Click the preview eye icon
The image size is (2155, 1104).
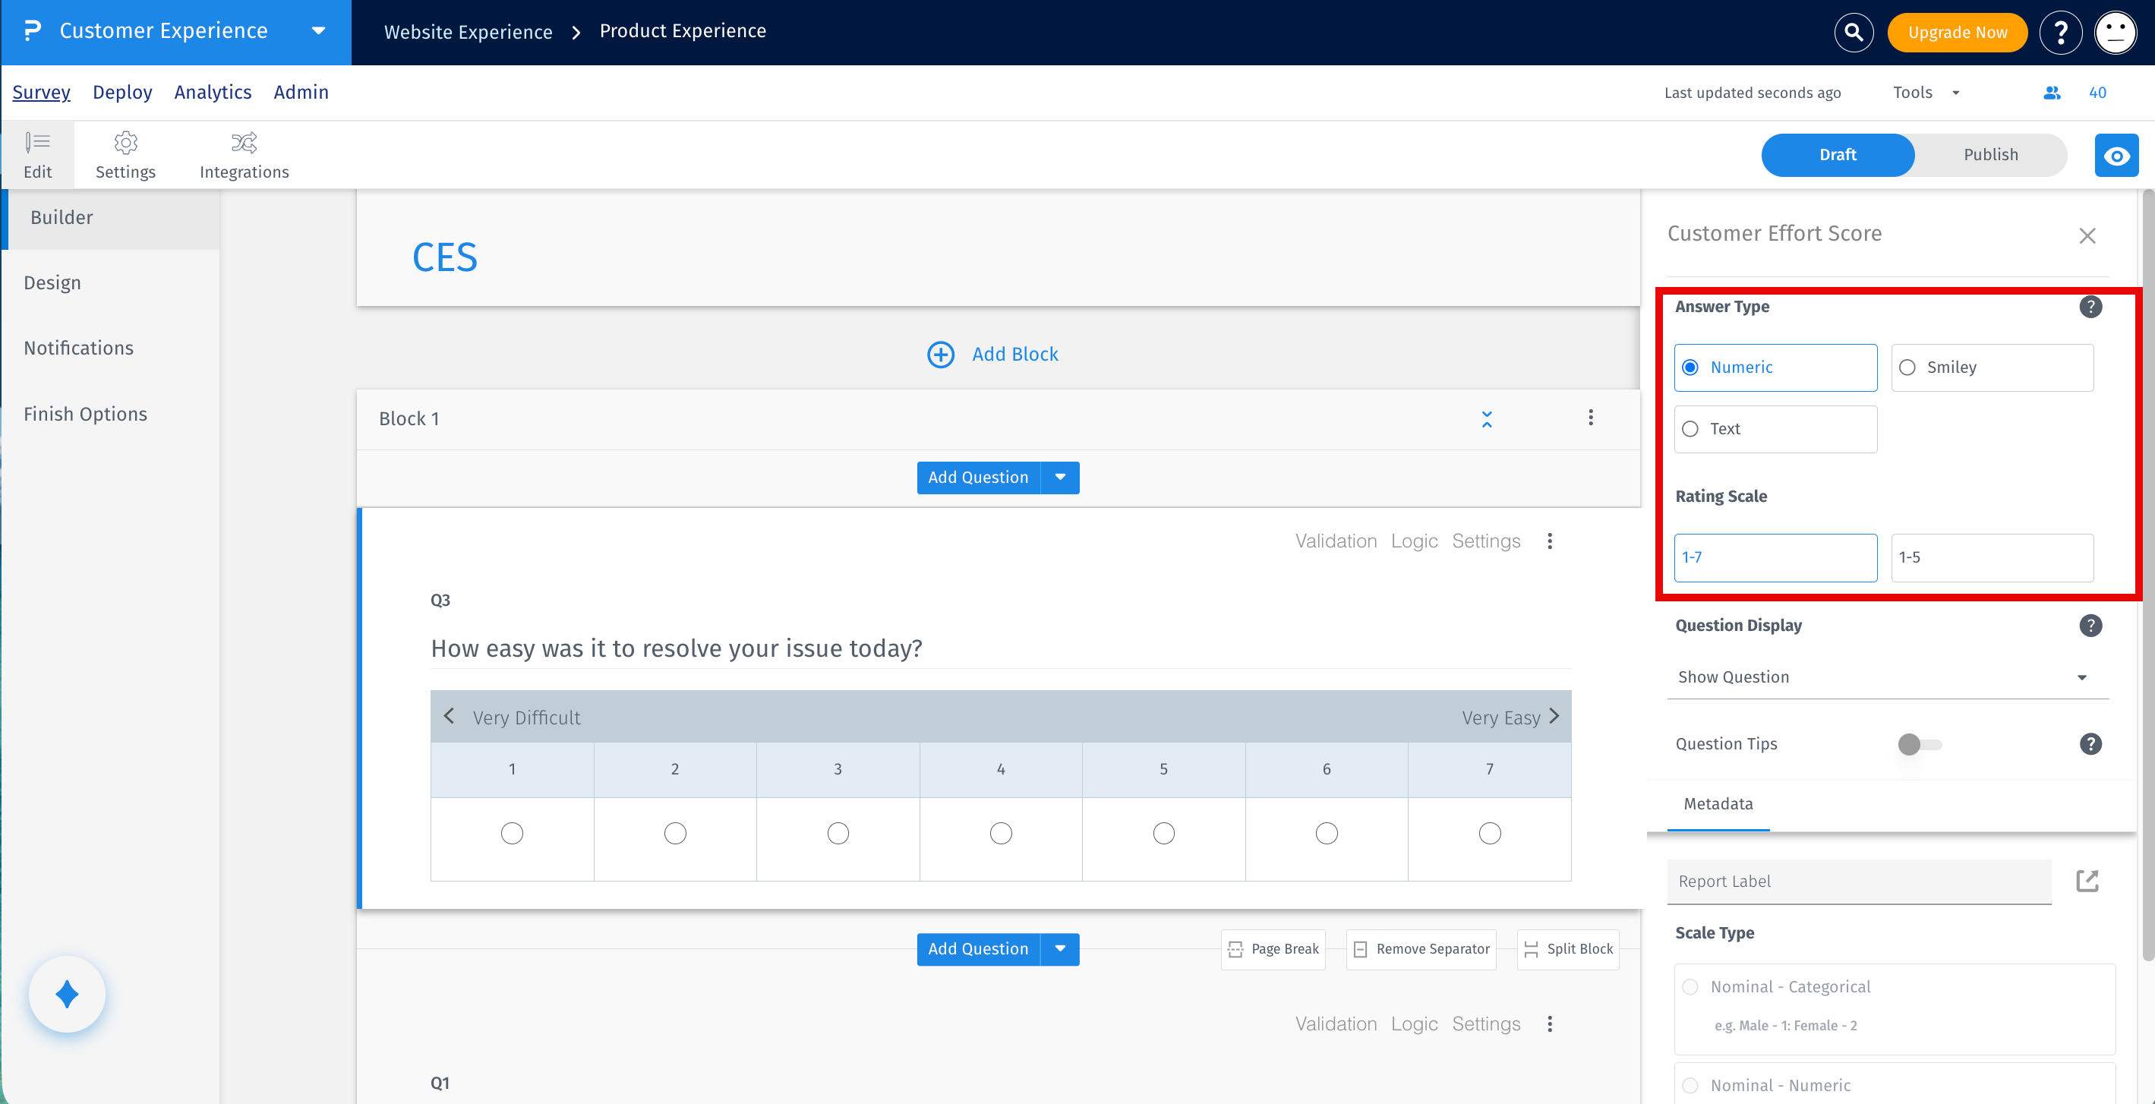[x=2116, y=155]
